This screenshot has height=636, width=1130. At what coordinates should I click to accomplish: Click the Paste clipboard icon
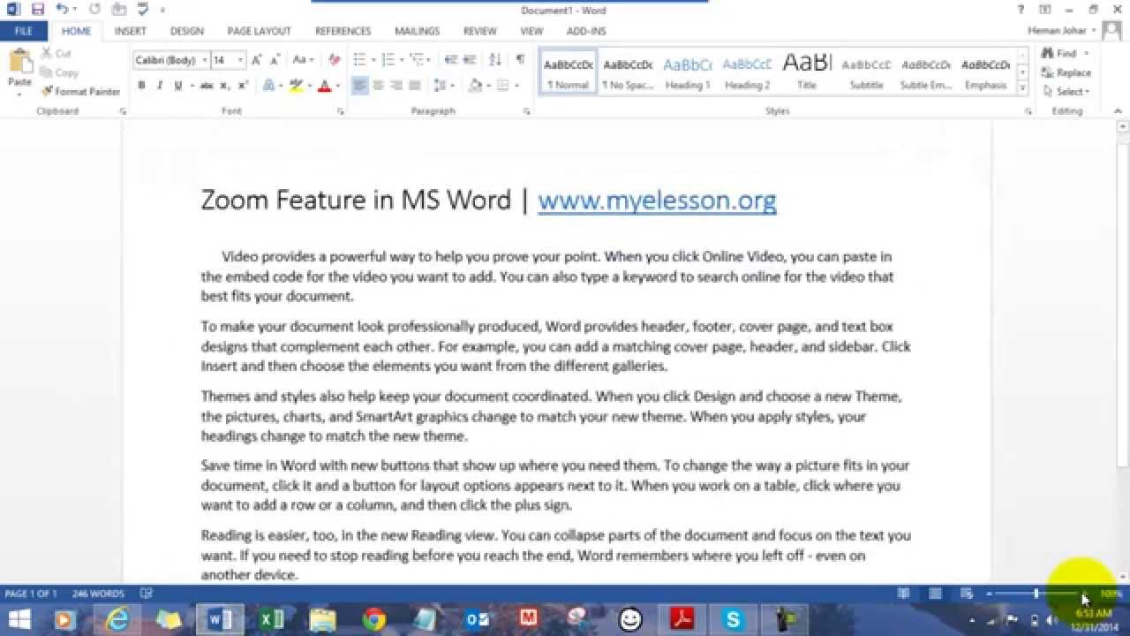19,62
